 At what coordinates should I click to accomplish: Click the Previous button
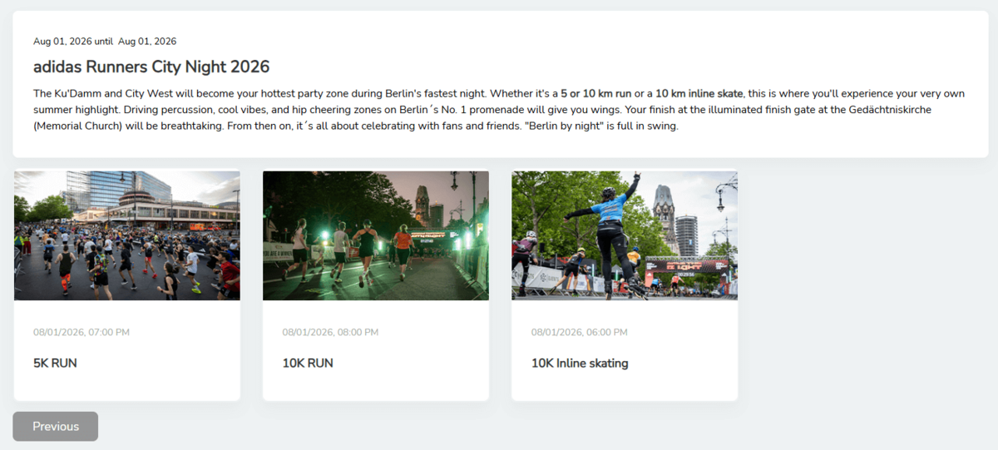[x=55, y=426]
